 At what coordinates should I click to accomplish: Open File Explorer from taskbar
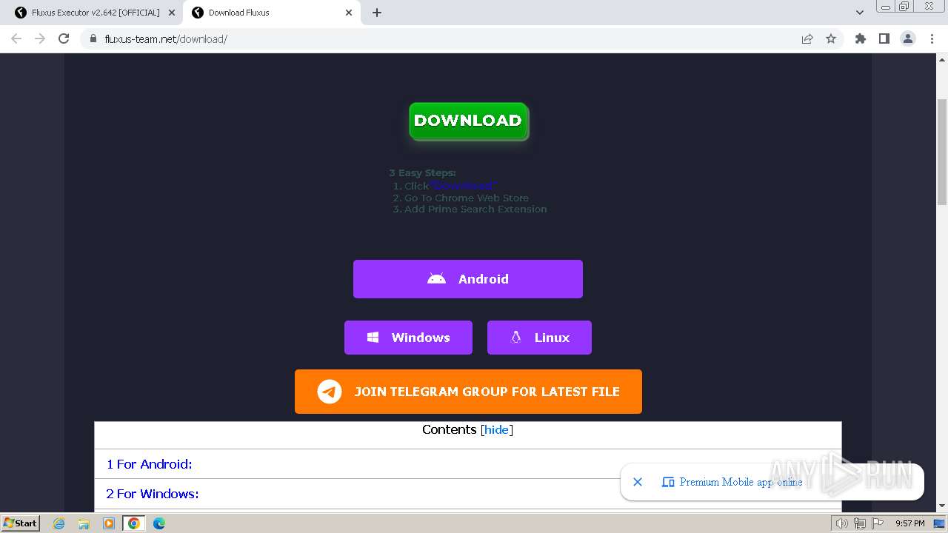84,523
